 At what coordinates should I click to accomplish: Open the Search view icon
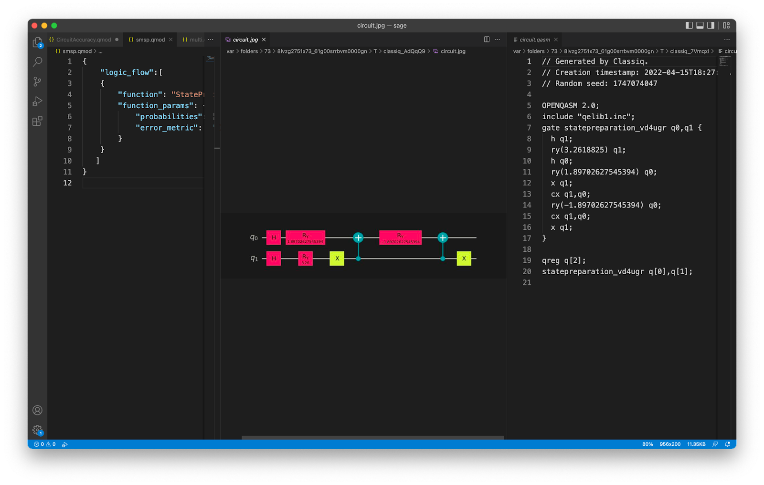coord(37,62)
